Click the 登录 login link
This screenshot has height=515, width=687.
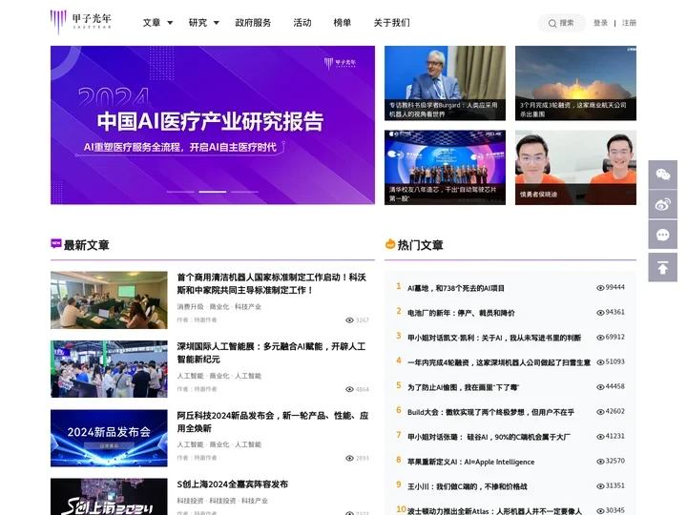tap(601, 23)
